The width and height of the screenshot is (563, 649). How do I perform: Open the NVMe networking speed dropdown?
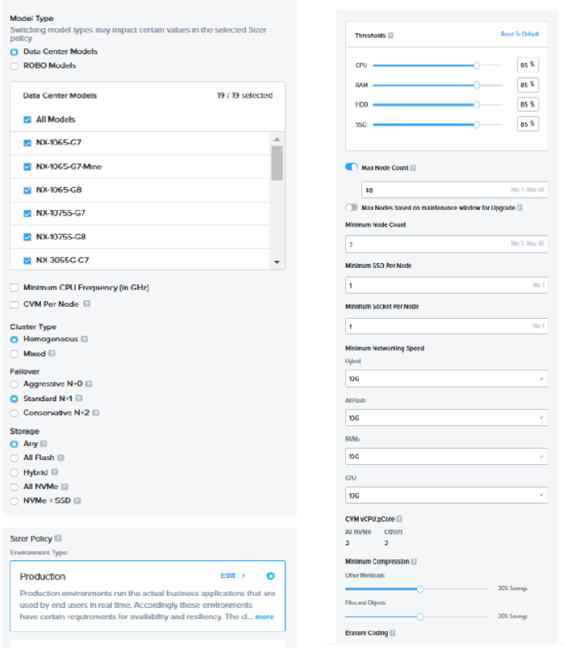pos(446,457)
